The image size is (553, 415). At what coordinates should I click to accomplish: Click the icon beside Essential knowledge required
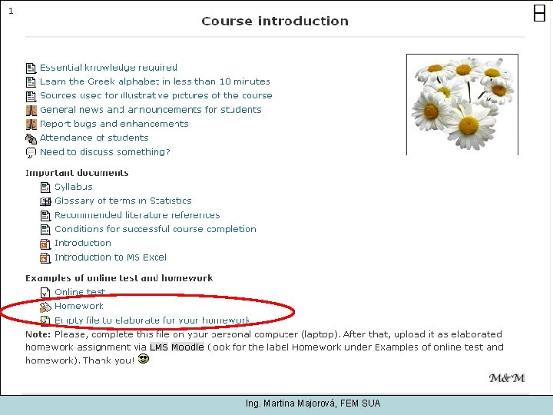coord(31,68)
